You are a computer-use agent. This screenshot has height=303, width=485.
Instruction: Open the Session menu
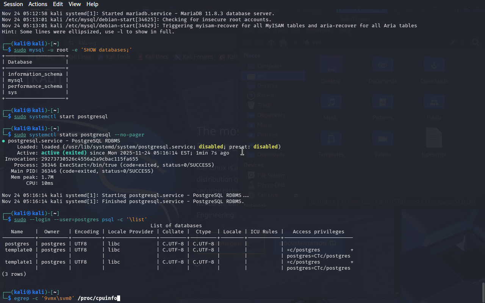13,4
